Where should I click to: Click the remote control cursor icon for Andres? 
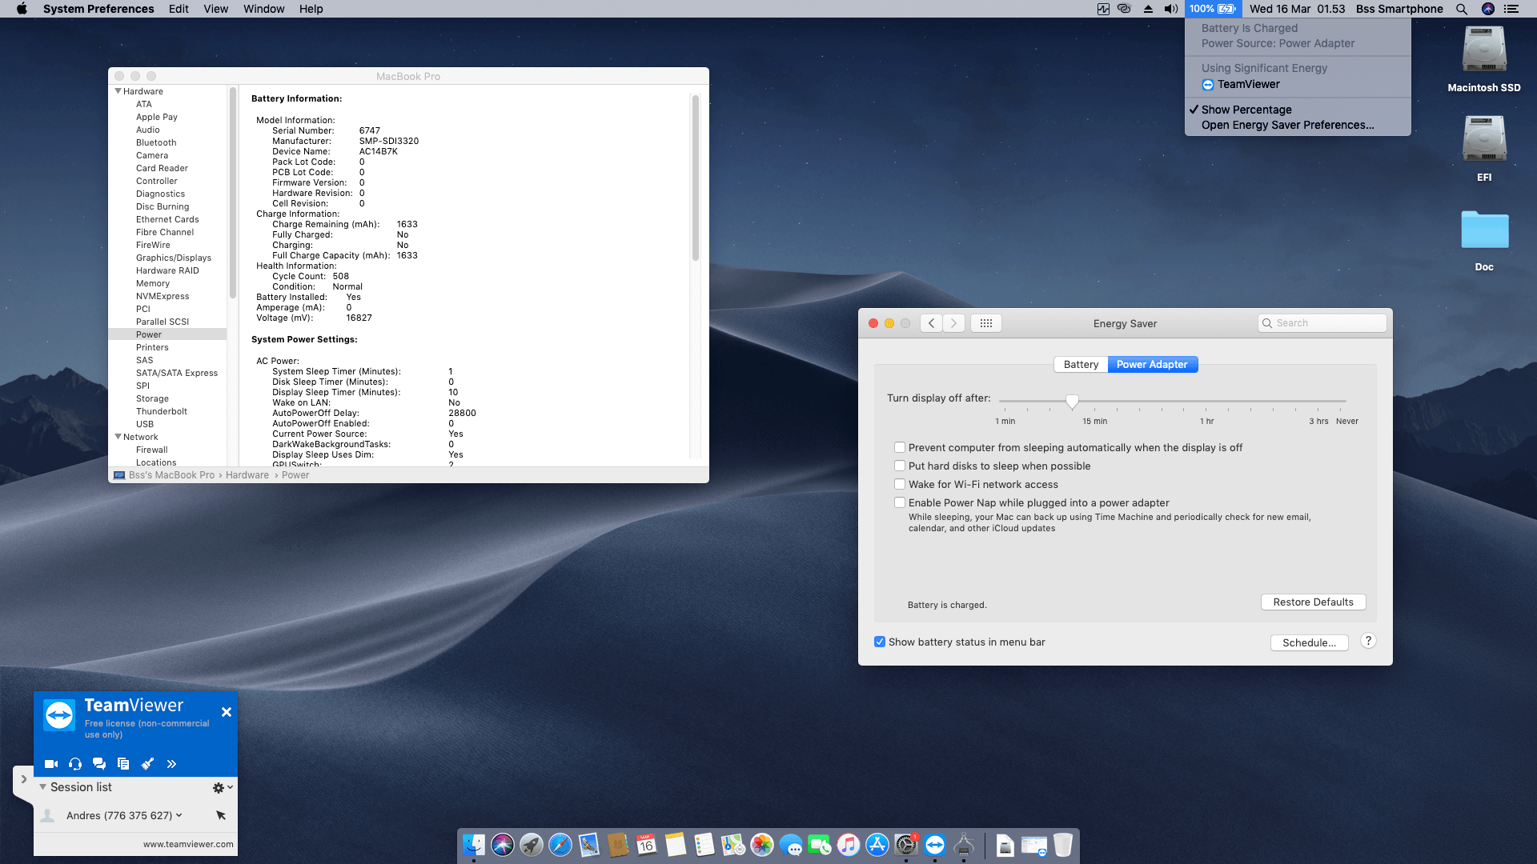(x=221, y=815)
